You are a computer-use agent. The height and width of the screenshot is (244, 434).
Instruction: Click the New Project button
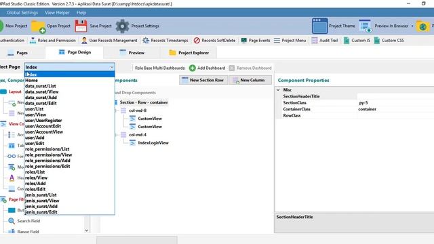[14, 26]
